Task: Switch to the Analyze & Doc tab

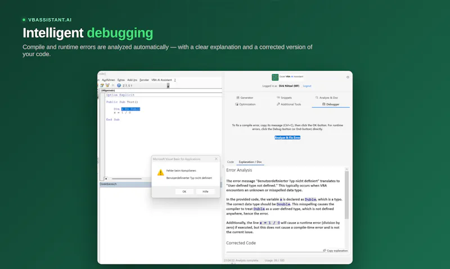Action: 327,98
